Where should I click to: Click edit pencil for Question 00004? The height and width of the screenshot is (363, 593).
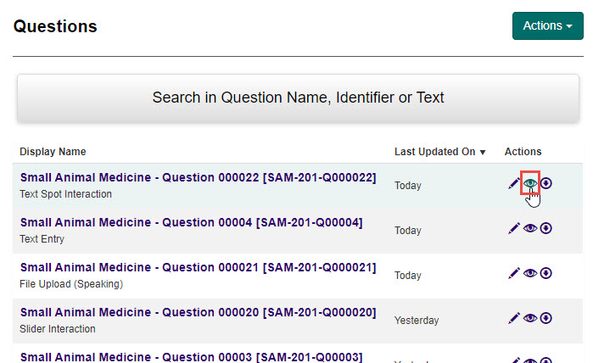(x=513, y=228)
